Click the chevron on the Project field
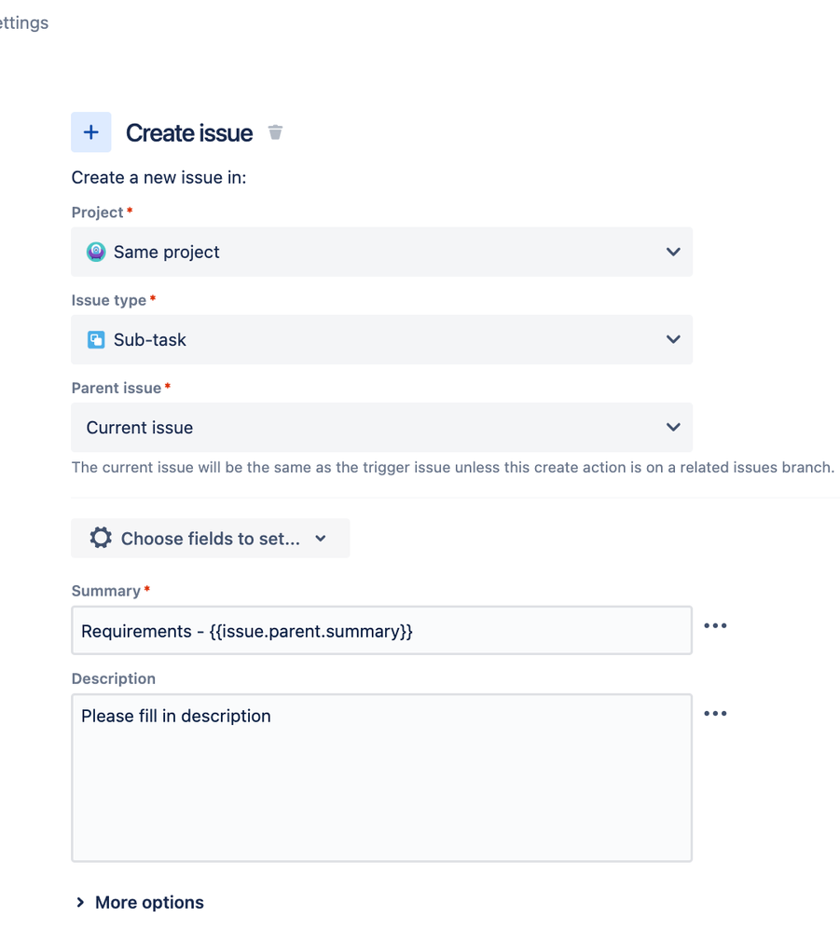840x931 pixels. point(673,252)
